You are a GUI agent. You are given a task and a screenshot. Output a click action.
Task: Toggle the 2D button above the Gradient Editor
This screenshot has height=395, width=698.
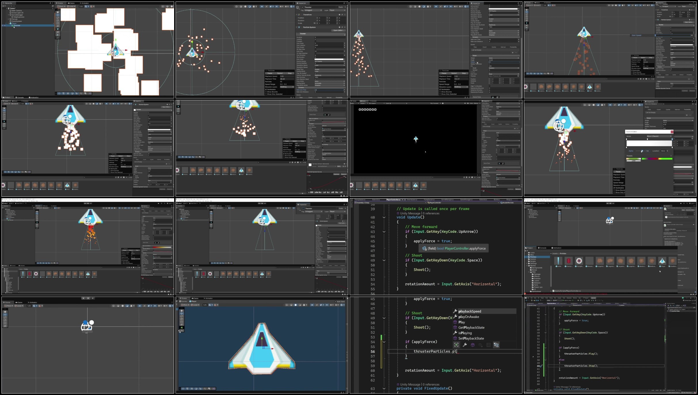610,105
